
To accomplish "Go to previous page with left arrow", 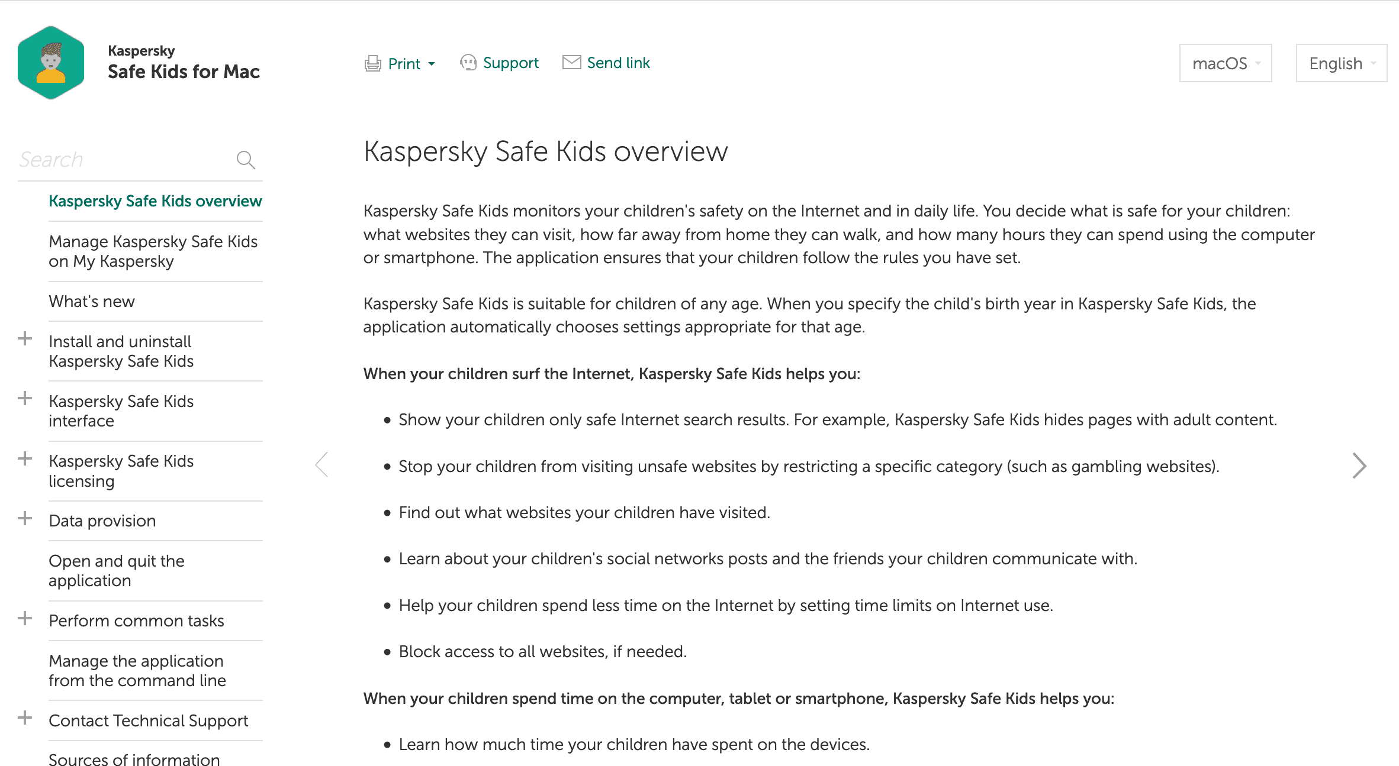I will tap(321, 464).
